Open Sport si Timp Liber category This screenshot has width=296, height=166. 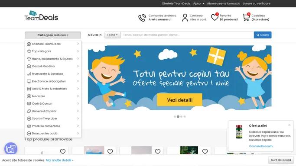coord(45,118)
